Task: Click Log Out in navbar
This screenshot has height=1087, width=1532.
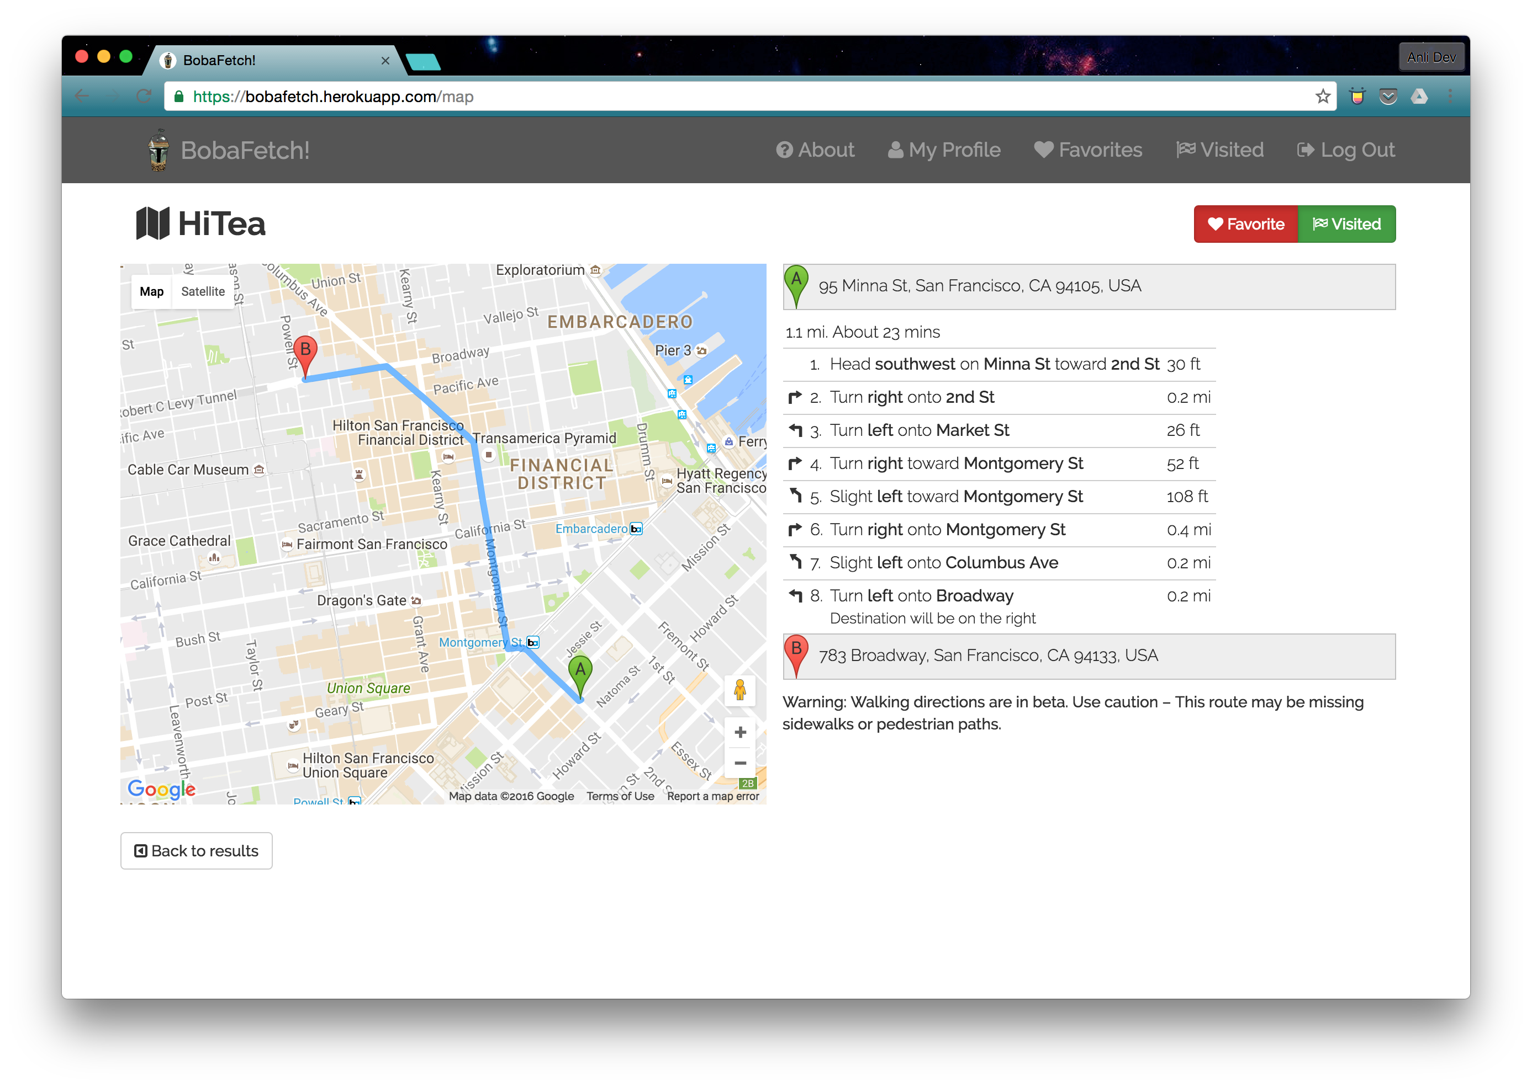Action: pyautogui.click(x=1346, y=150)
